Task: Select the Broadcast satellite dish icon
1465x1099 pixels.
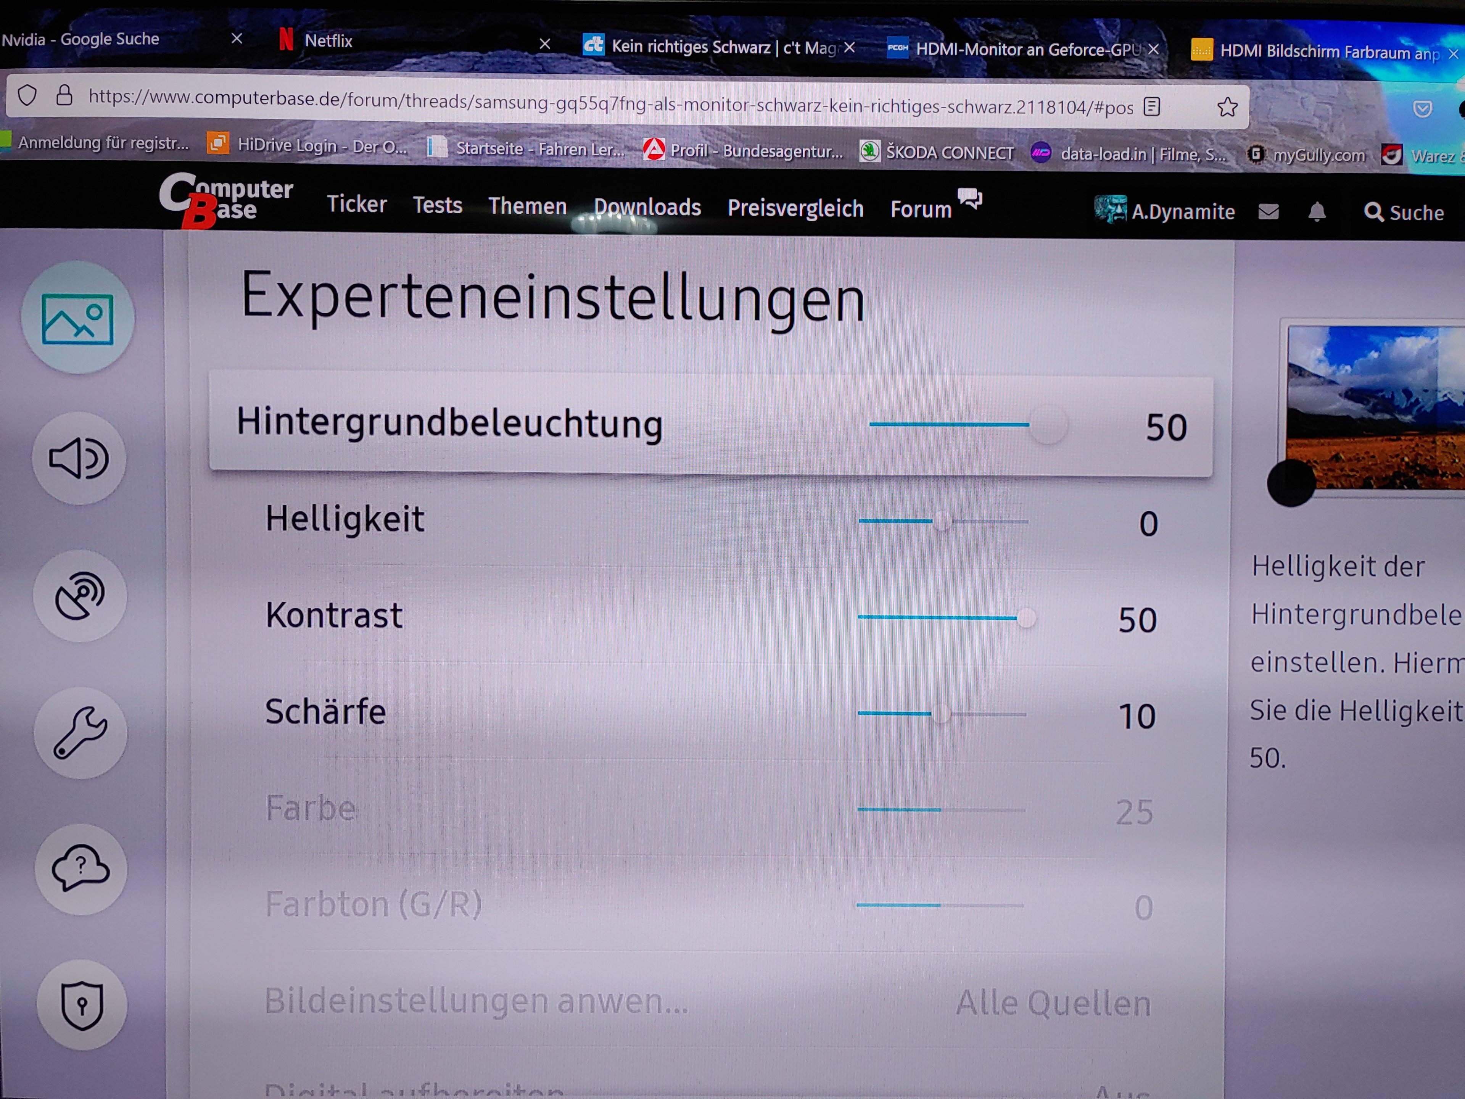Action: [x=79, y=596]
